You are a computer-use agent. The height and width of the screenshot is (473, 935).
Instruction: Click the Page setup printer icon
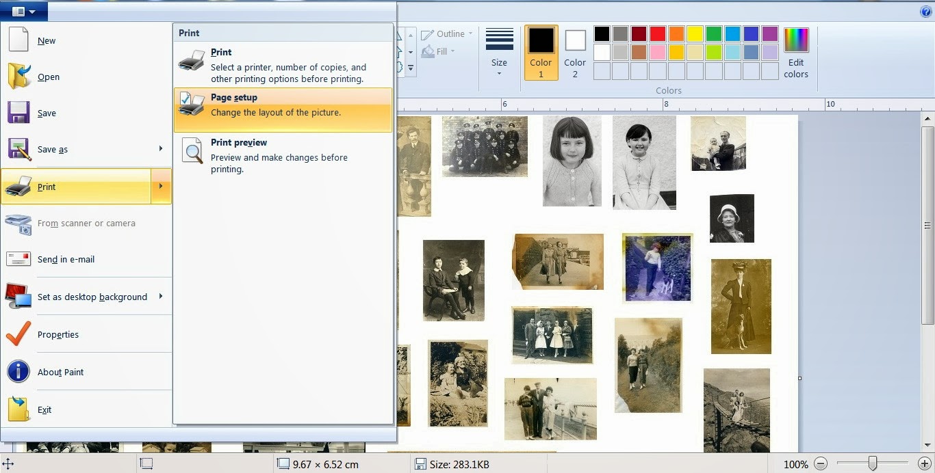192,105
